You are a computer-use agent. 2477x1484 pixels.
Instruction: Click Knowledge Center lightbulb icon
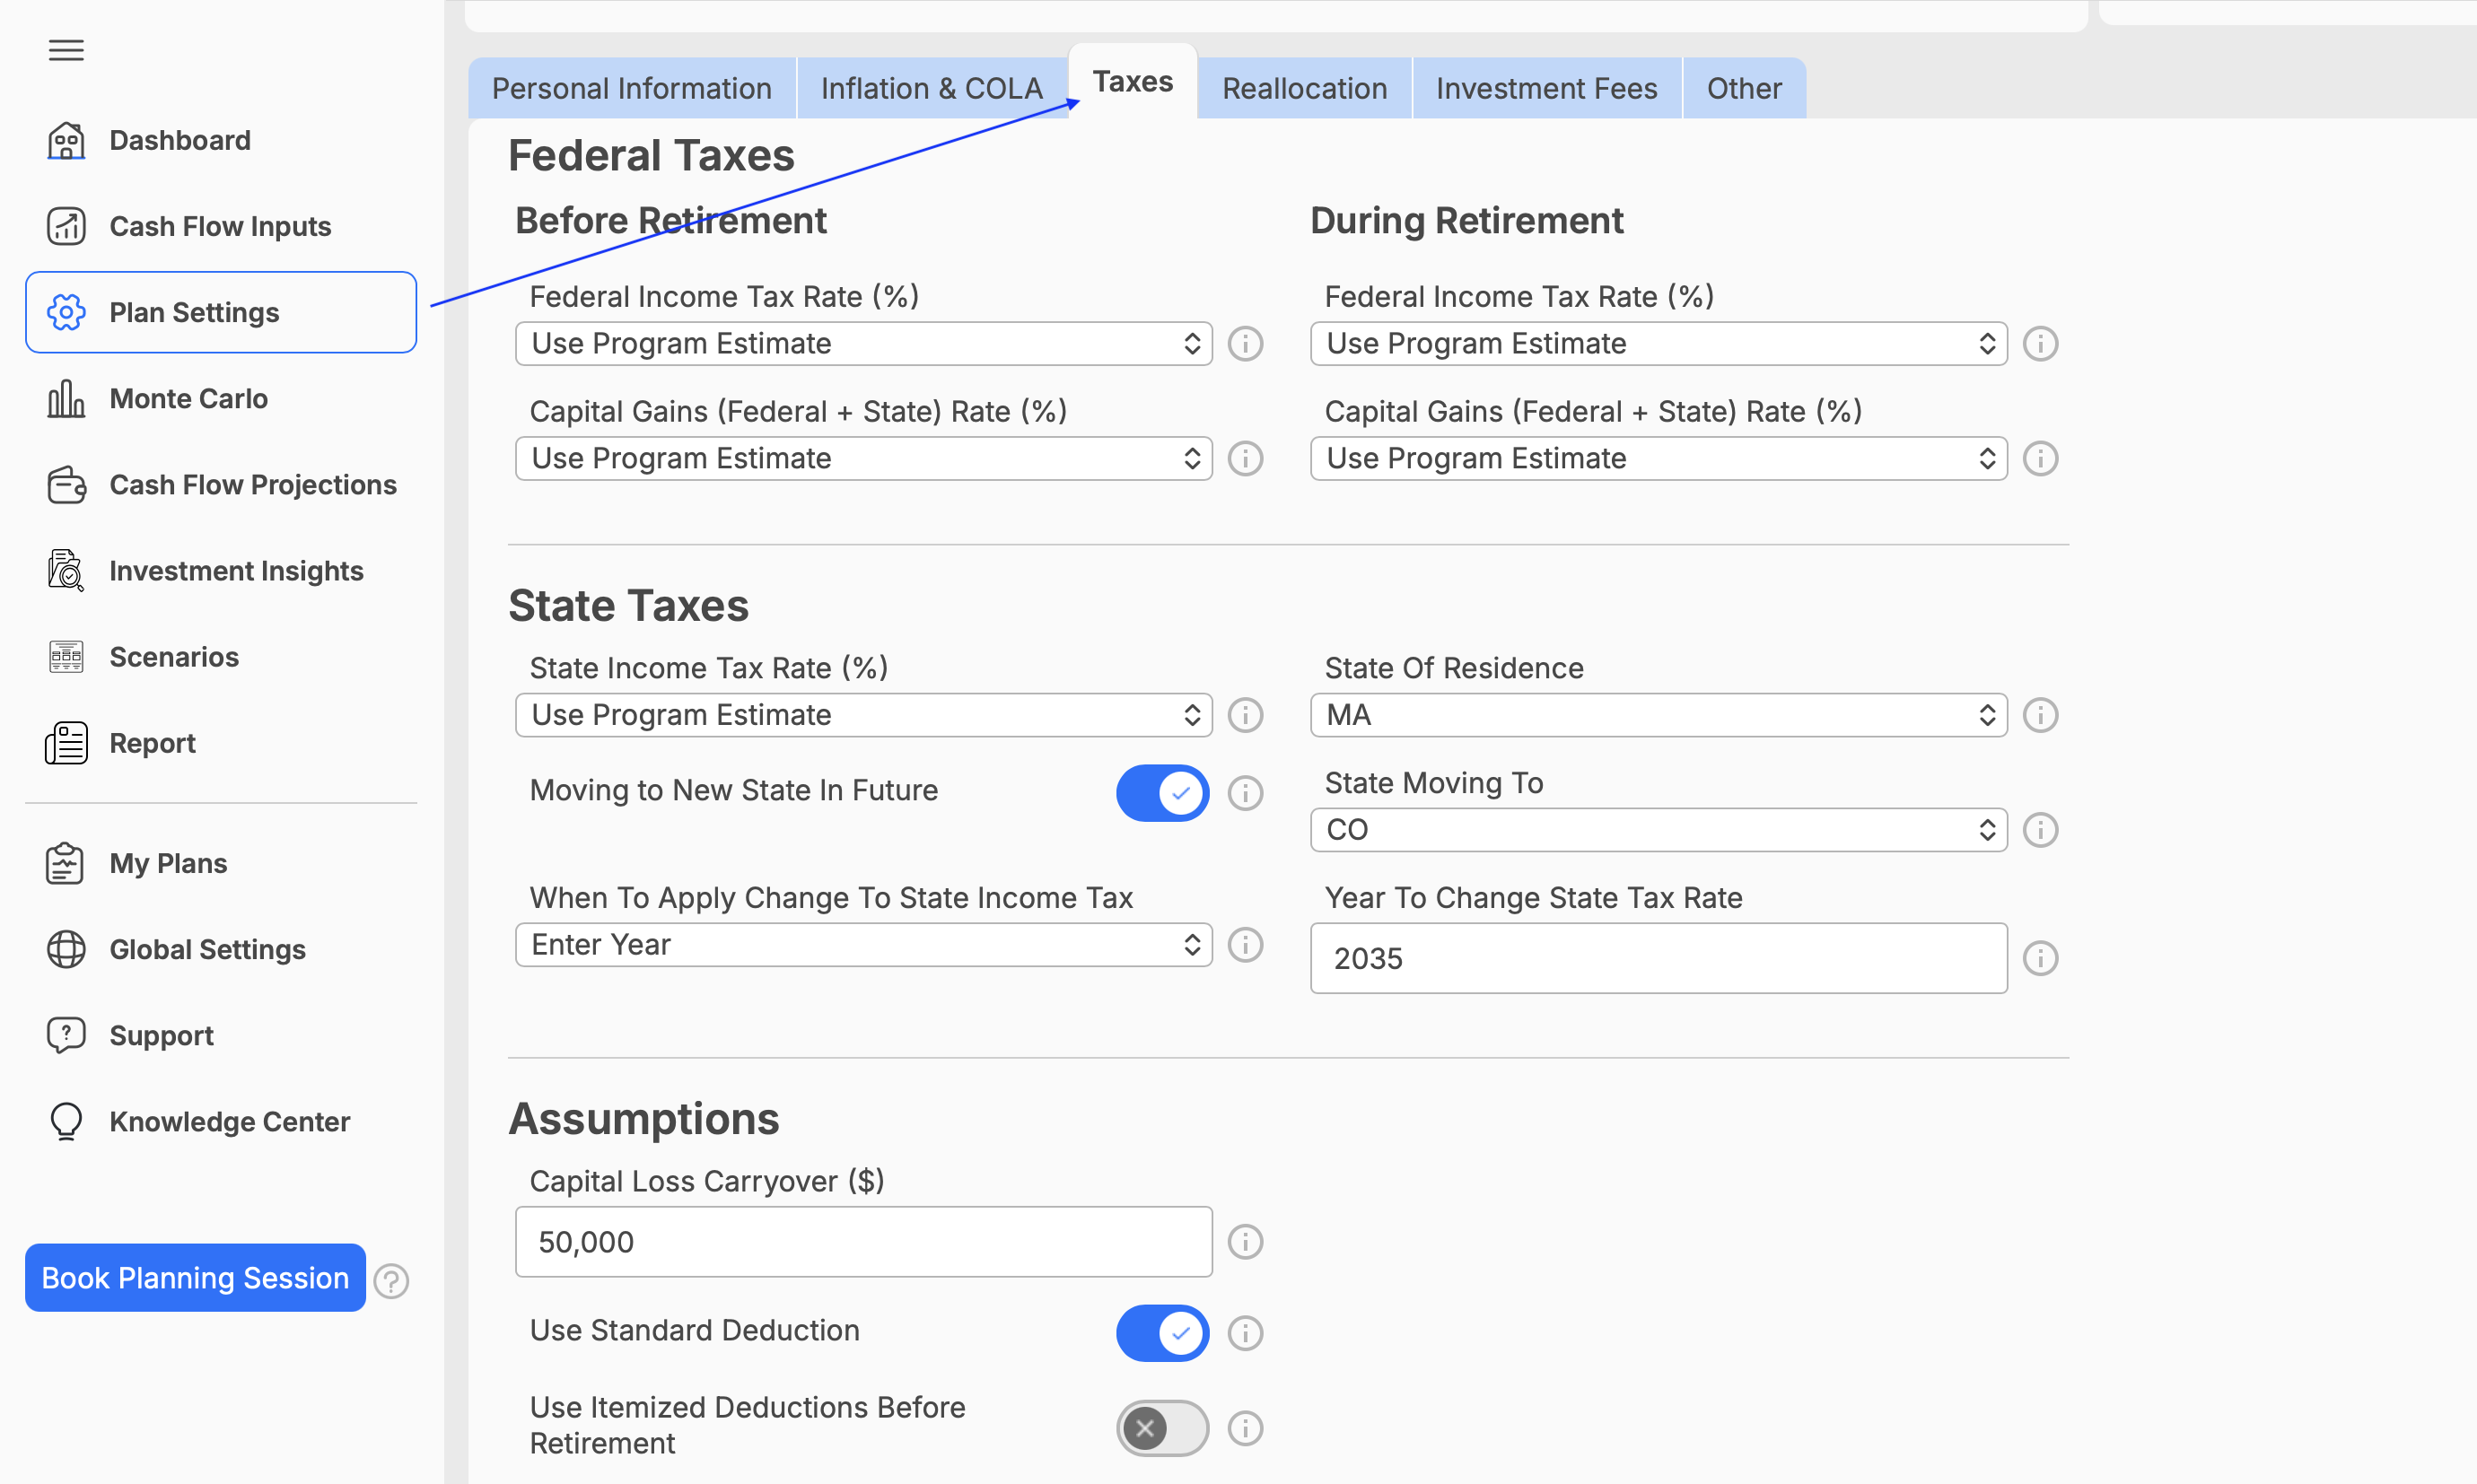[66, 1121]
